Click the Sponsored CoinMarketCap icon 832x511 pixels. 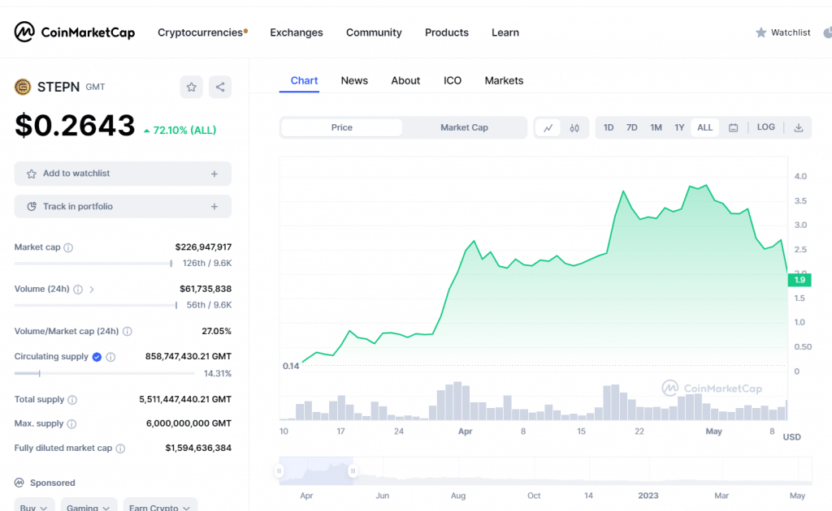pos(19,483)
